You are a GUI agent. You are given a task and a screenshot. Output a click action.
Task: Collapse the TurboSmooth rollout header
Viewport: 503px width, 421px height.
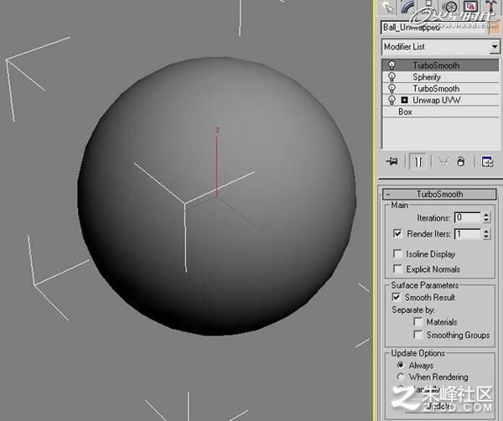click(439, 194)
